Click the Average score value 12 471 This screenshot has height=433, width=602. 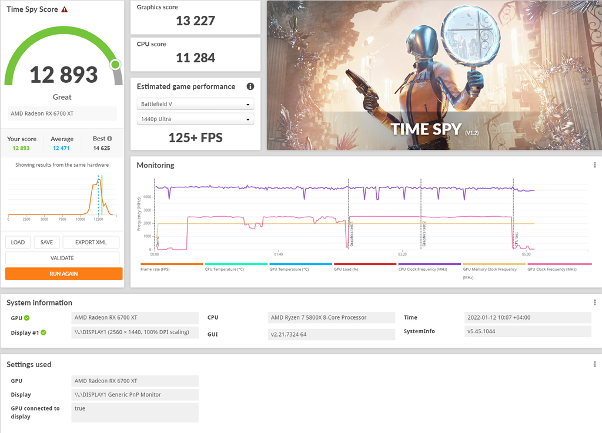pyautogui.click(x=61, y=149)
